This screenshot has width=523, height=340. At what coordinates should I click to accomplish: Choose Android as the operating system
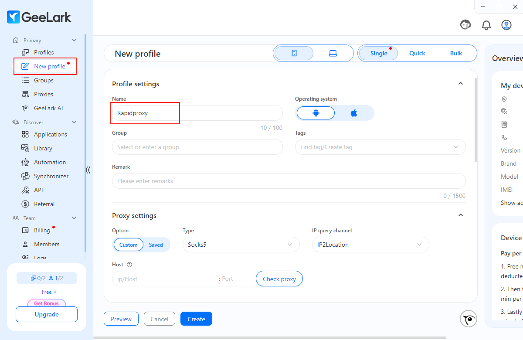tap(316, 113)
